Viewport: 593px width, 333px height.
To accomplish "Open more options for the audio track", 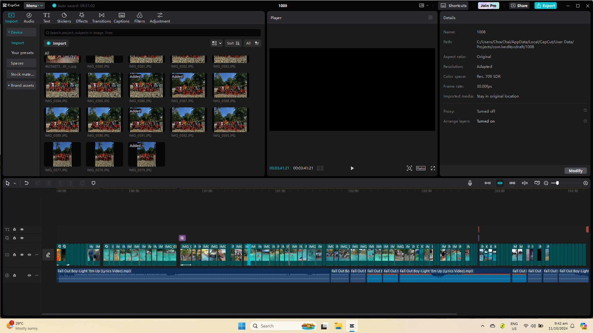I will [37, 275].
